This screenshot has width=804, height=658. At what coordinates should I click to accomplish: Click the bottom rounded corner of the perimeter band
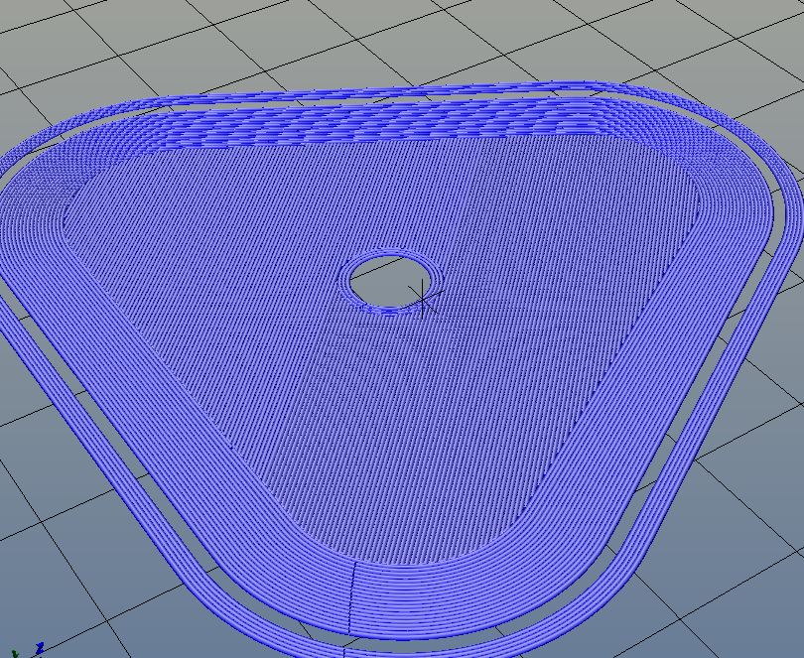pyautogui.click(x=417, y=595)
